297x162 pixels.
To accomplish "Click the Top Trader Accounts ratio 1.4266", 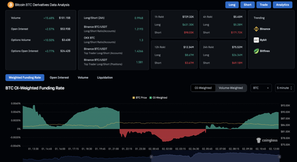I will click(139, 51).
